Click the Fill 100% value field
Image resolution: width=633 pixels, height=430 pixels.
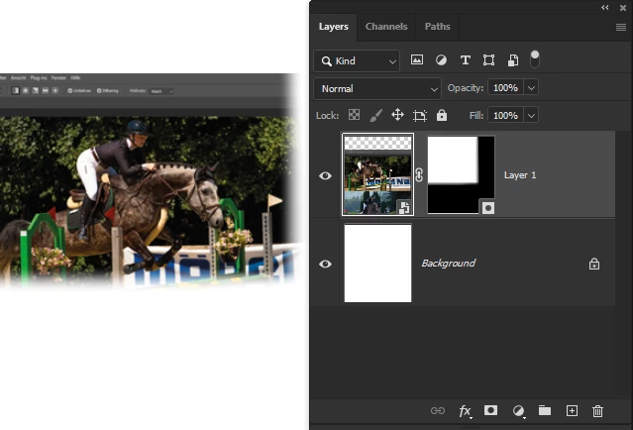pyautogui.click(x=505, y=116)
